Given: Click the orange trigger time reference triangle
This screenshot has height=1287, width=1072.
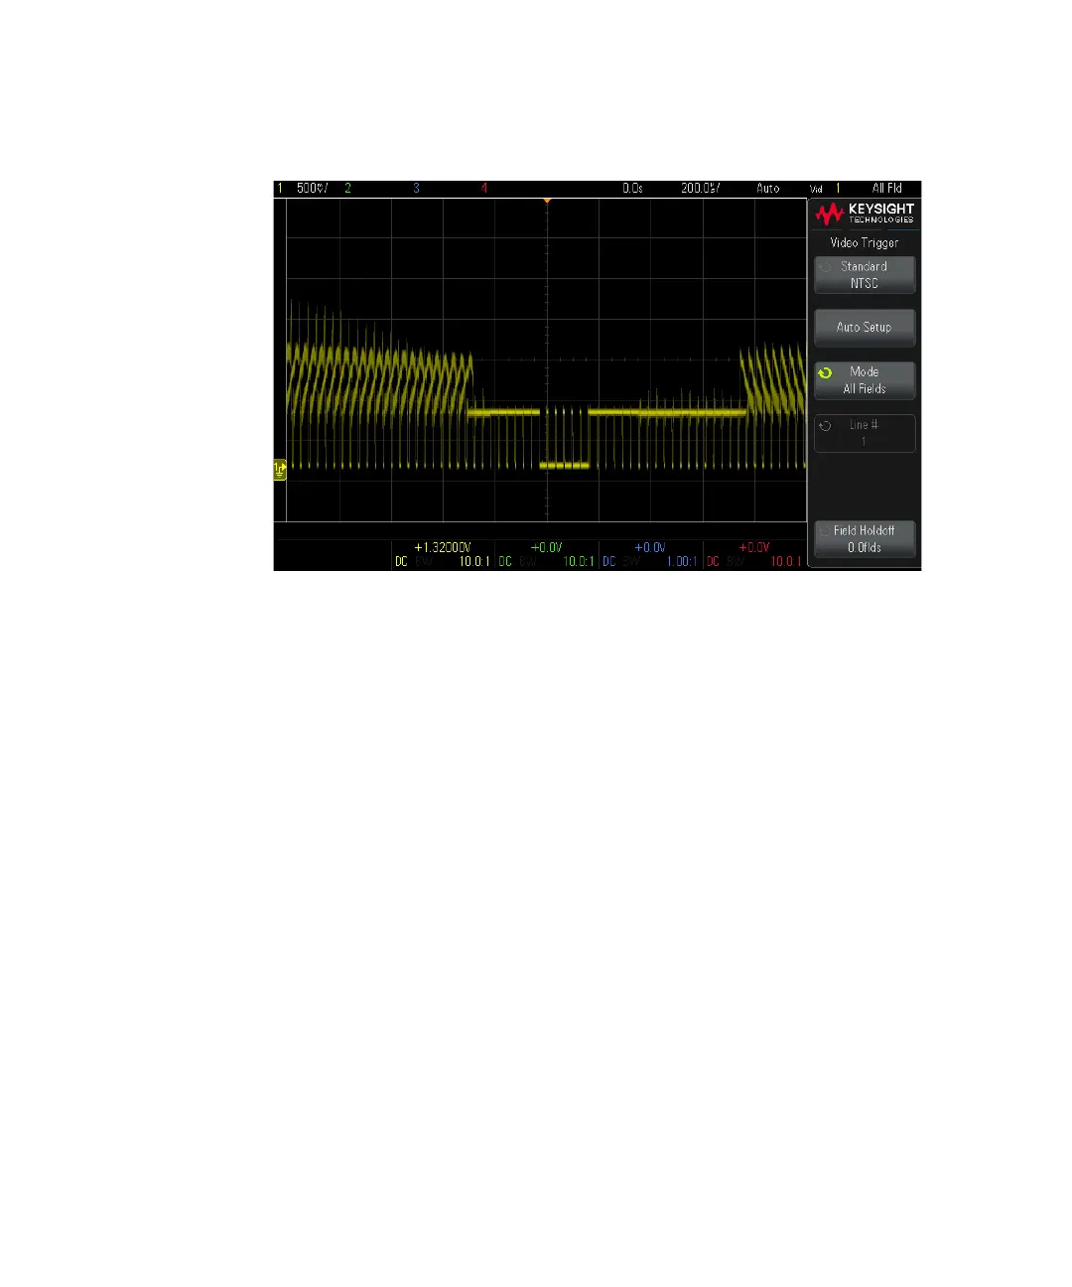Looking at the screenshot, I should pos(547,202).
